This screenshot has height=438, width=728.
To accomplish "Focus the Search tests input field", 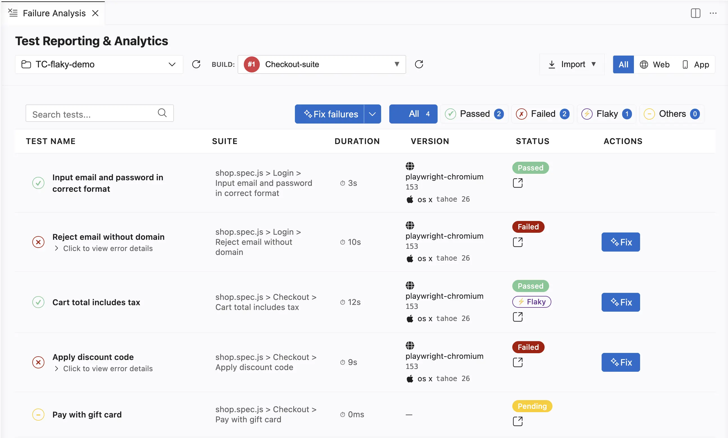I will pos(99,113).
